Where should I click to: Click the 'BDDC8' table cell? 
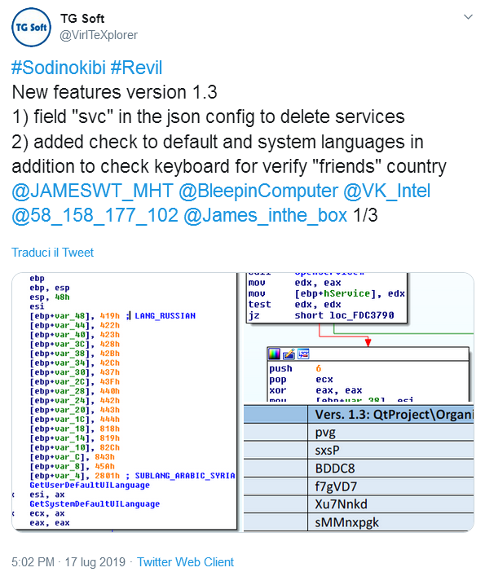[x=390, y=469]
